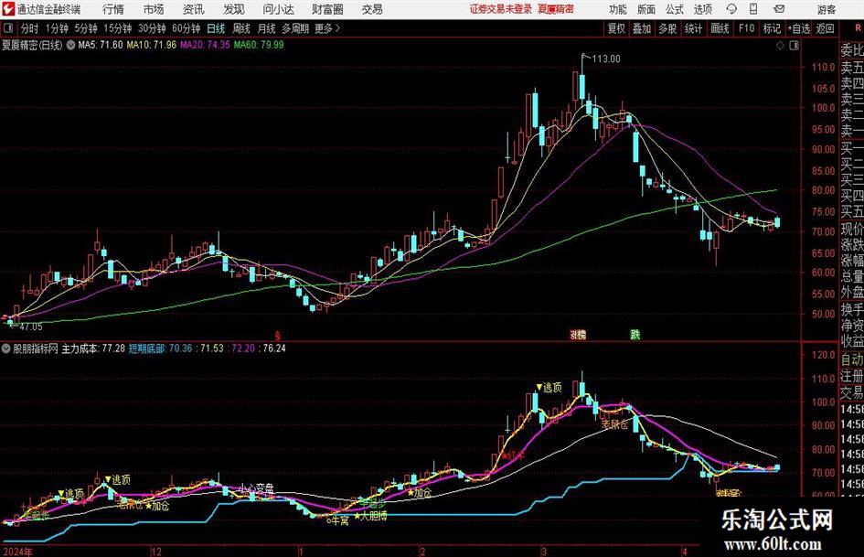Open the 市场 menu

click(x=154, y=9)
